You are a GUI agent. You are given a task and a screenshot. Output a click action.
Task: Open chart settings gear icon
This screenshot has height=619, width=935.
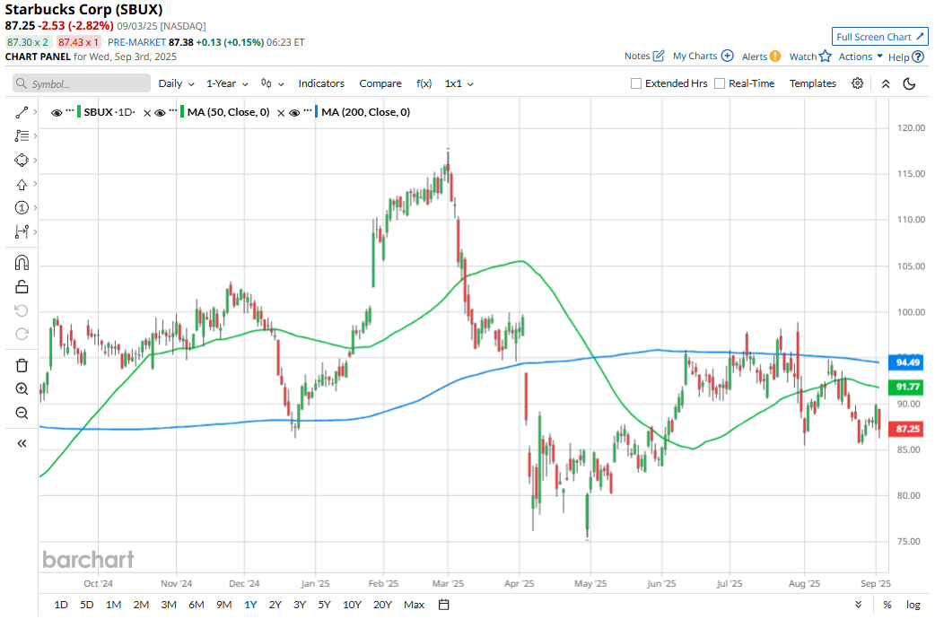coord(857,83)
